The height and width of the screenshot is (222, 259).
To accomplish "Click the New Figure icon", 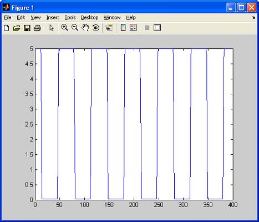I will coord(7,28).
